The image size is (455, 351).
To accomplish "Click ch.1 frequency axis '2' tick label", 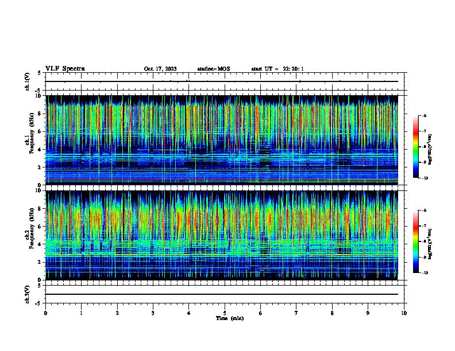I will 40,167.
